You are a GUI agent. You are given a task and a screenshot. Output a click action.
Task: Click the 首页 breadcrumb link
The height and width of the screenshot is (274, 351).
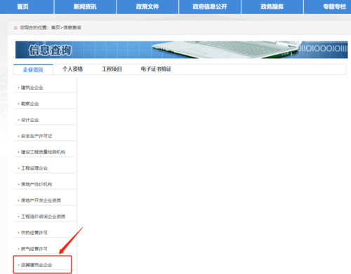point(55,27)
